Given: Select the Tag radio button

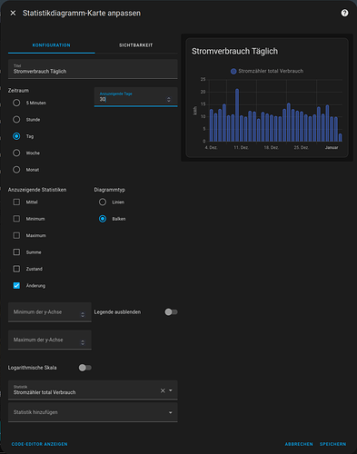Looking at the screenshot, I should point(16,136).
